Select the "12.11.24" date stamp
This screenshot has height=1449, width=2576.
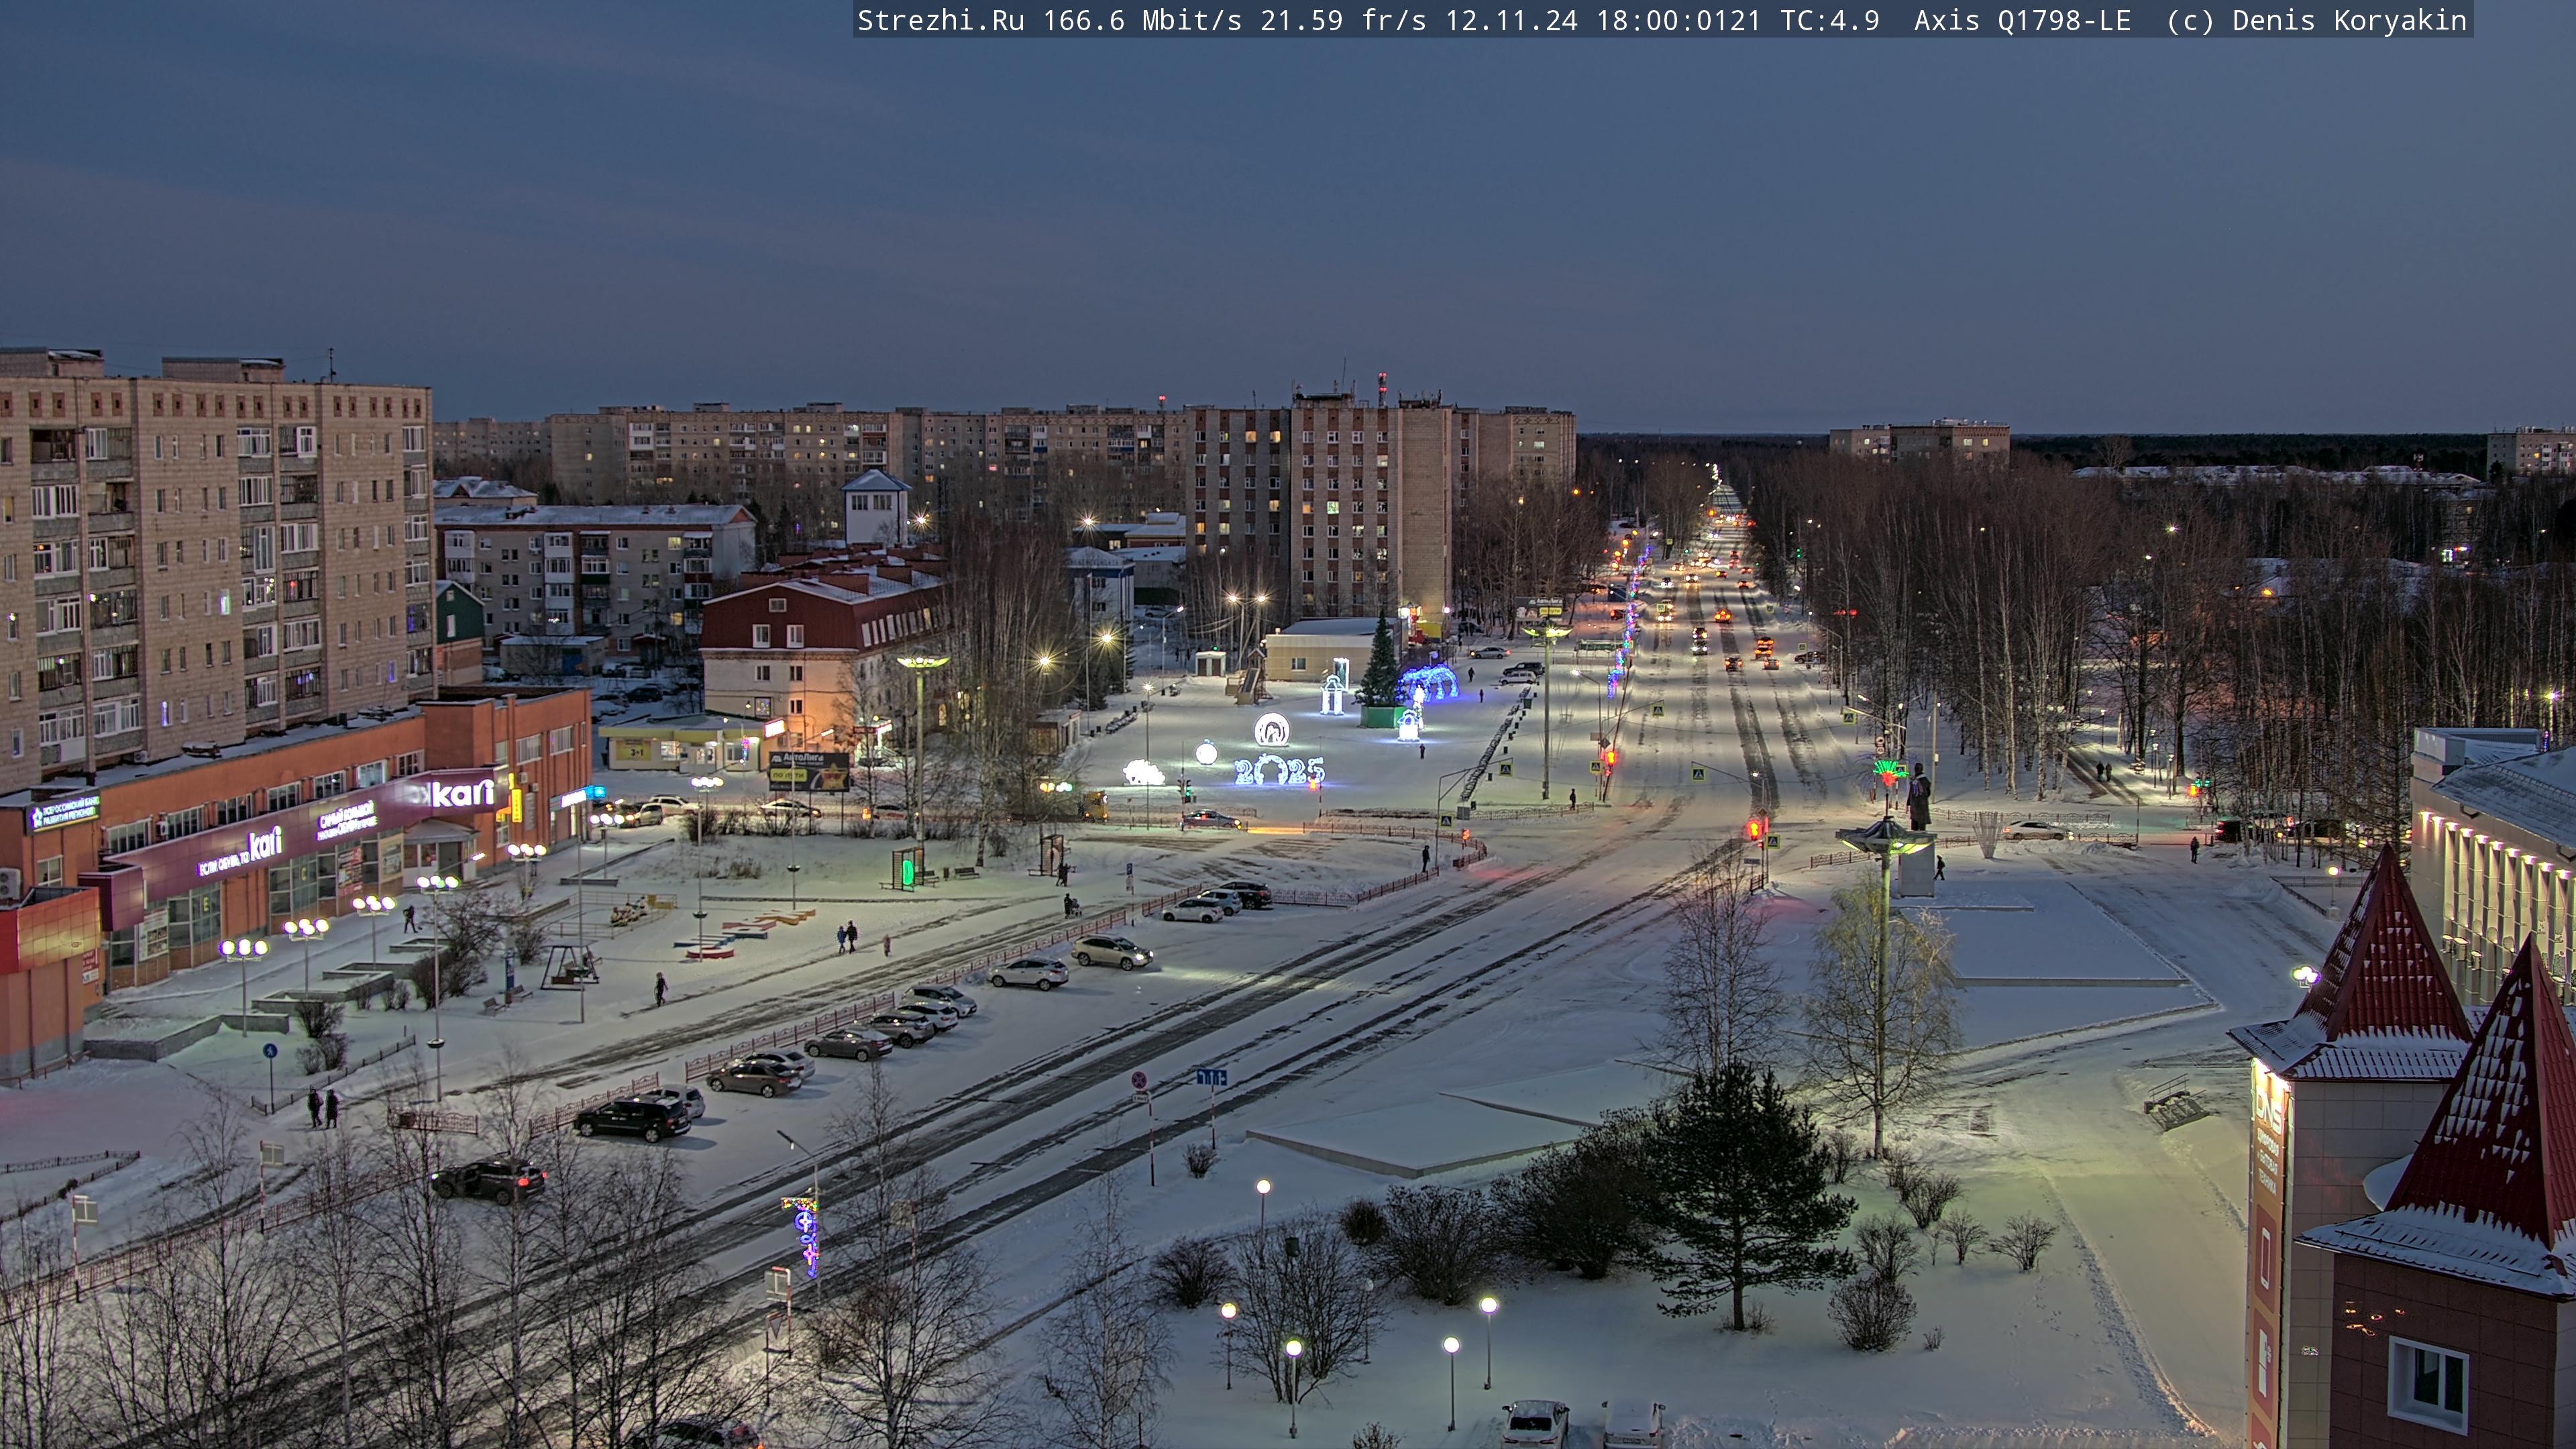pyautogui.click(x=1511, y=20)
